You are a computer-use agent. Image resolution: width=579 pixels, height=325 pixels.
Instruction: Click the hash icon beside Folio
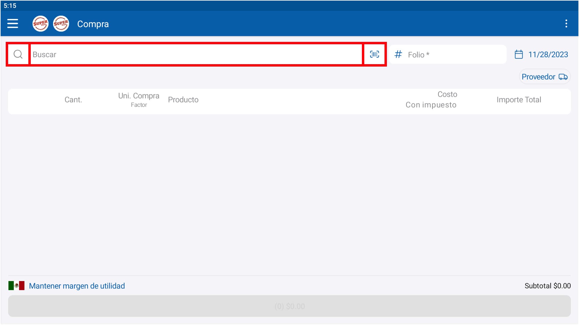[x=398, y=55]
